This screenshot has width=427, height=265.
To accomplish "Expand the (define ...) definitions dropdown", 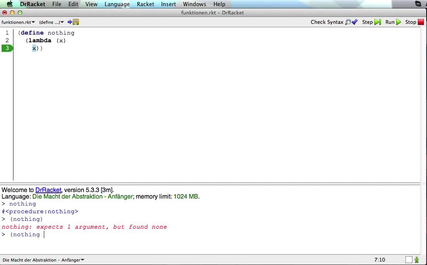I will point(52,22).
